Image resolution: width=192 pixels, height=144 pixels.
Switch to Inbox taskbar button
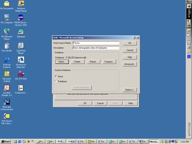pos(92,142)
